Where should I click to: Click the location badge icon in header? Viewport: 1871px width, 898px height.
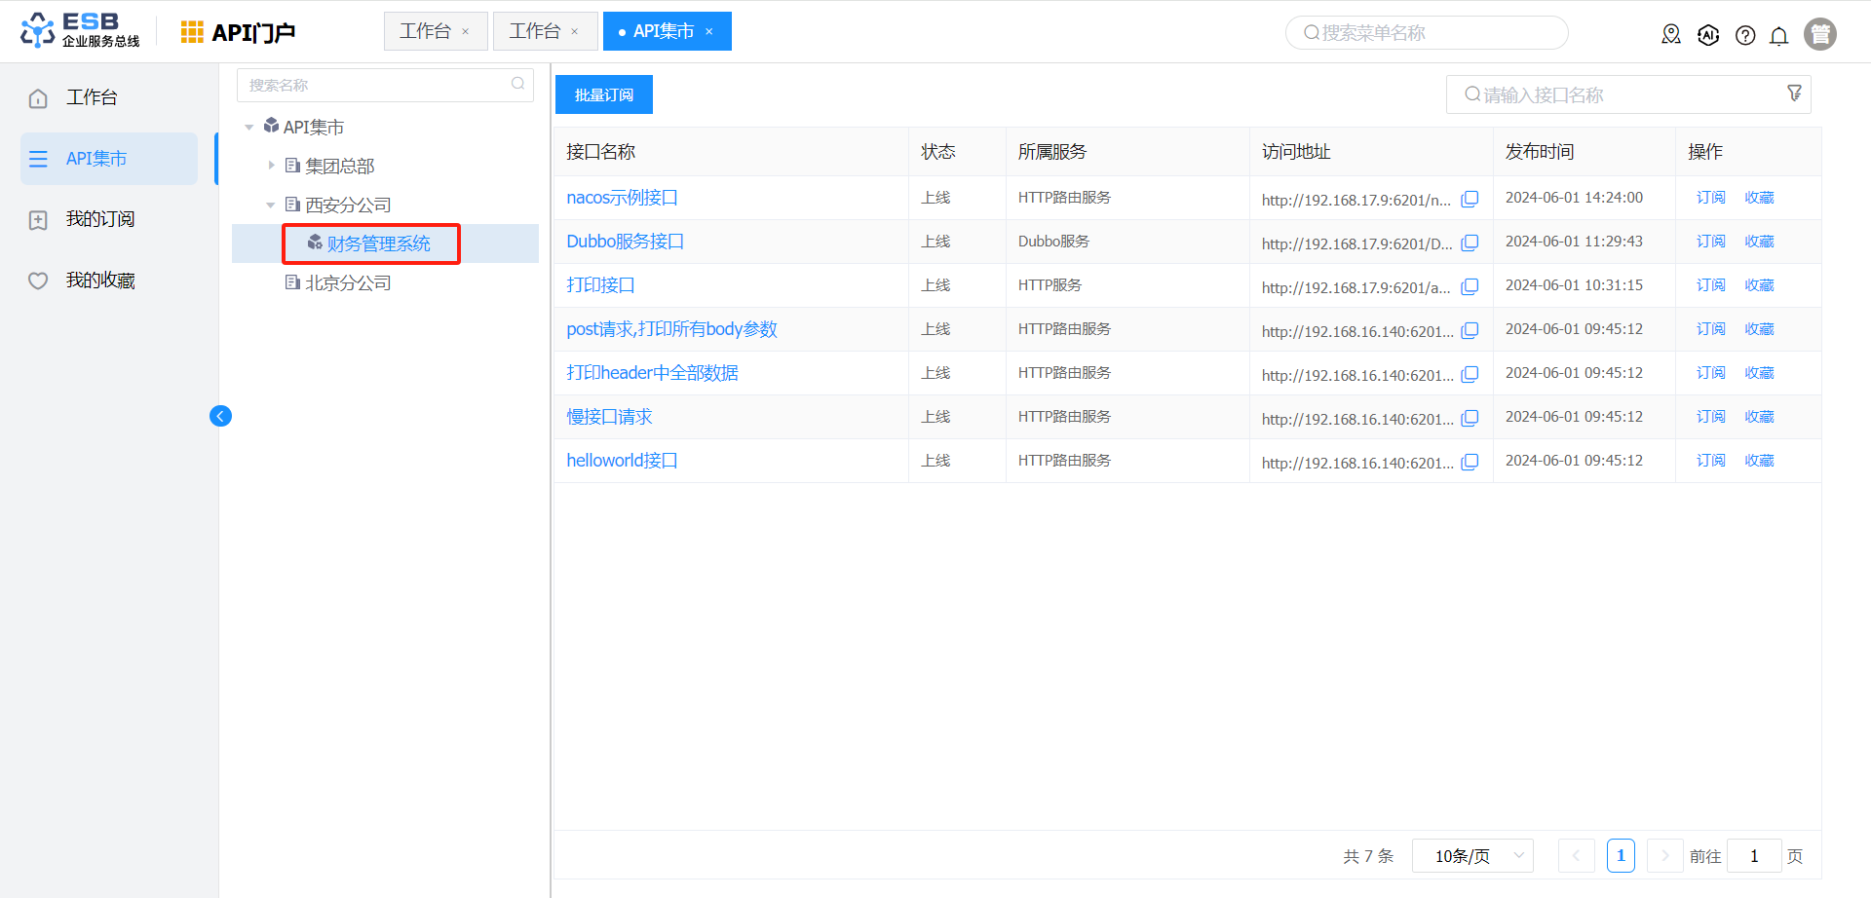coord(1671,35)
